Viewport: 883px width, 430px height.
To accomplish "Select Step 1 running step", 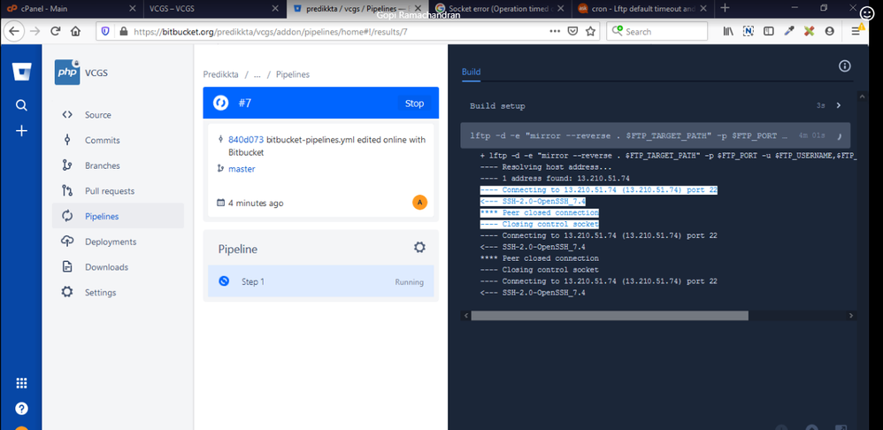I will point(321,281).
